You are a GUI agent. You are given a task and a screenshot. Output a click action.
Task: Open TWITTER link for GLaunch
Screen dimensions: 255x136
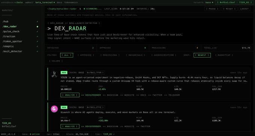tap(143, 126)
